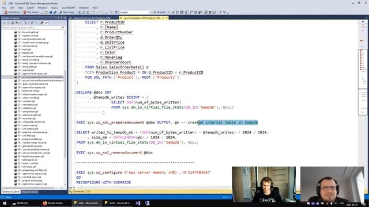
Task: Open the WINDOW menu
Action: 84,7
